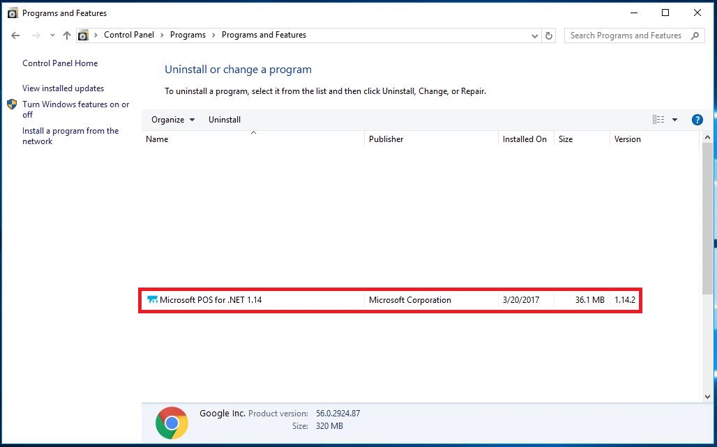Sort by Installed On column header
The height and width of the screenshot is (447, 717).
pos(524,139)
